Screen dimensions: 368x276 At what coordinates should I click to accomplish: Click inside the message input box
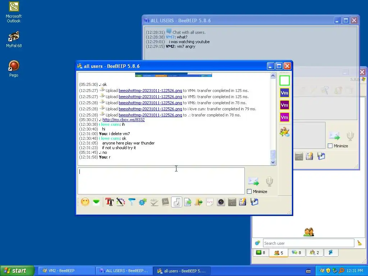161,181
